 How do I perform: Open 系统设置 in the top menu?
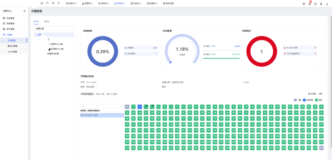coord(168,3)
